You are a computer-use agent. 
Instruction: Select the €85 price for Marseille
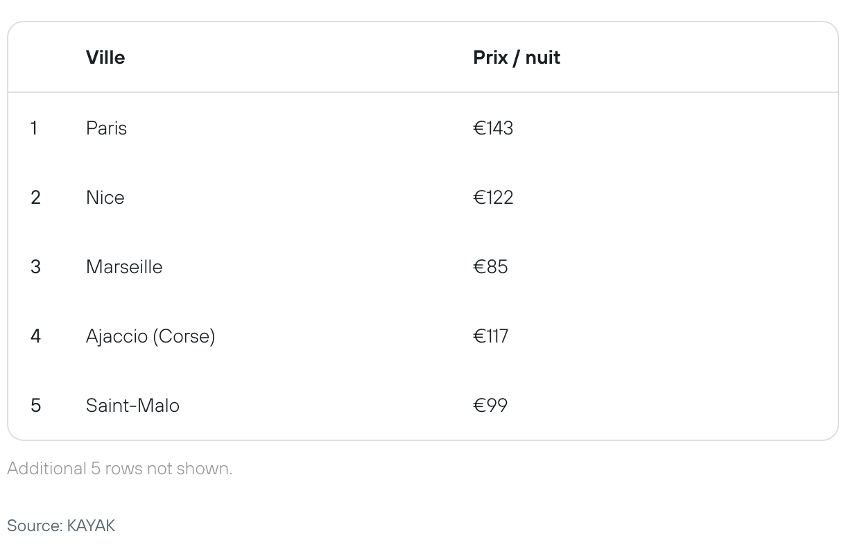tap(490, 266)
